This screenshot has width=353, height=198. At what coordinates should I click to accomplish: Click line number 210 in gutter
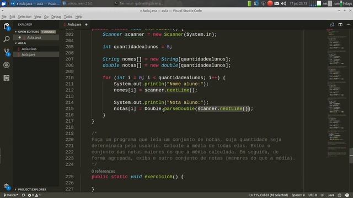tap(69, 78)
